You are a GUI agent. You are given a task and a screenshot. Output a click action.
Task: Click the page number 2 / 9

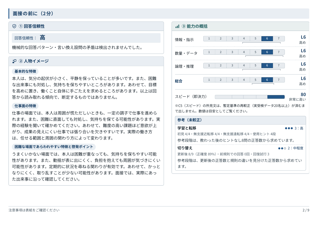306,210
